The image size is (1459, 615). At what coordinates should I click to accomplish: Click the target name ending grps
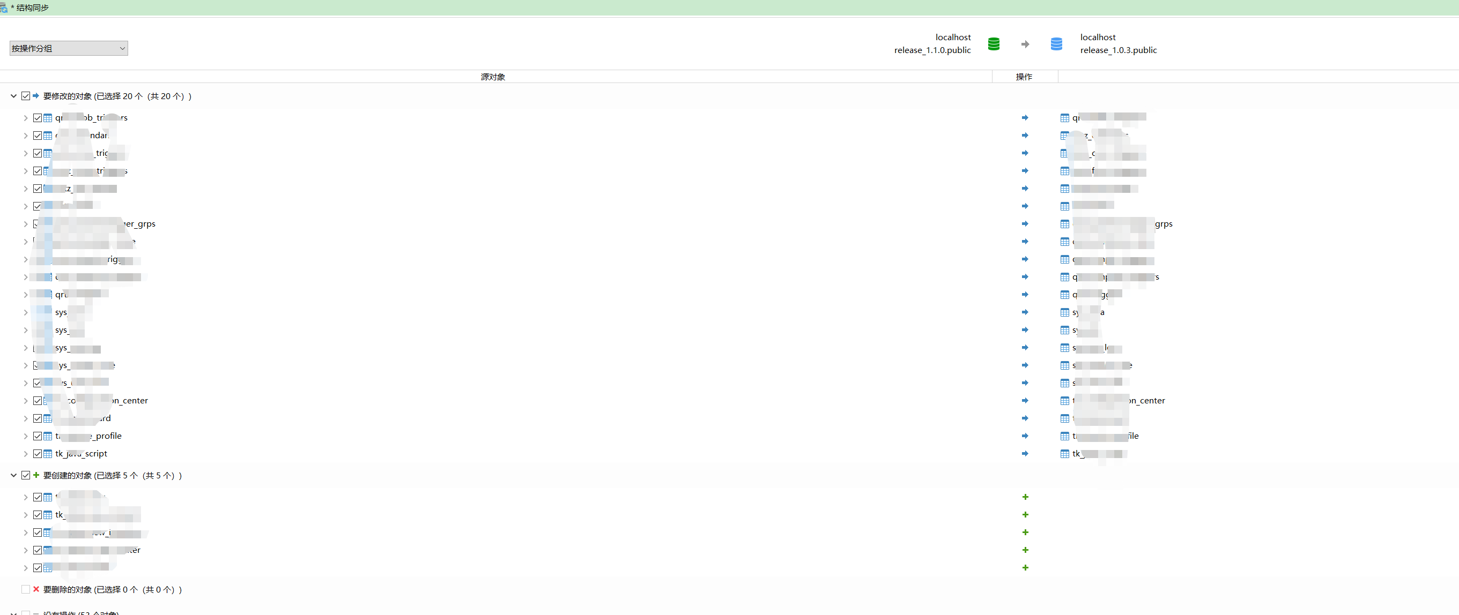point(1123,224)
